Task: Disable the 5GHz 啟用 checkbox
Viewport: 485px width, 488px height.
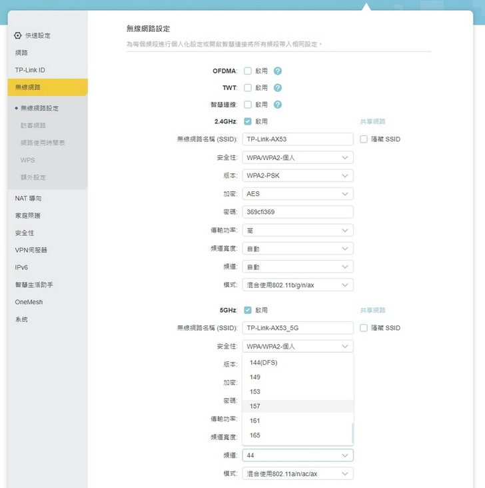Action: tap(247, 310)
